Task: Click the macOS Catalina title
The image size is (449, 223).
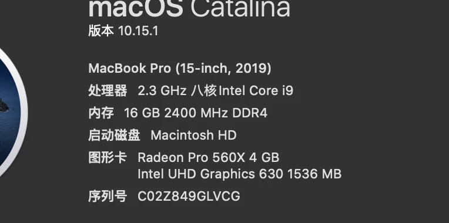Action: [189, 9]
